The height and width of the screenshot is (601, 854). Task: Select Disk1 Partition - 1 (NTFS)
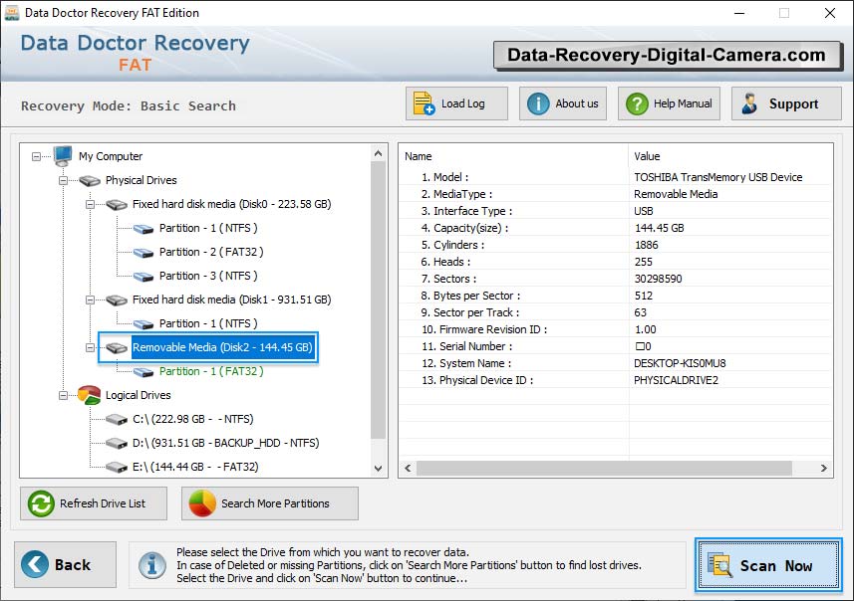pyautogui.click(x=208, y=323)
